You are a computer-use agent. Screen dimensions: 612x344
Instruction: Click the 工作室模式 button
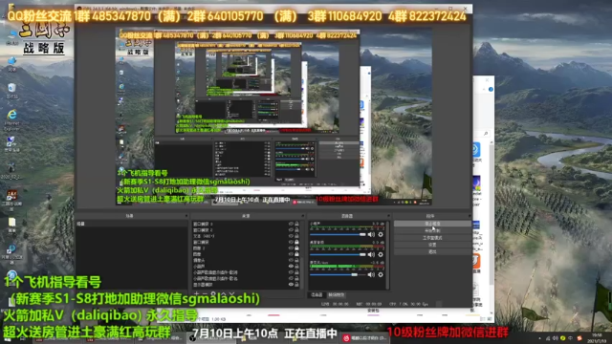[432, 238]
